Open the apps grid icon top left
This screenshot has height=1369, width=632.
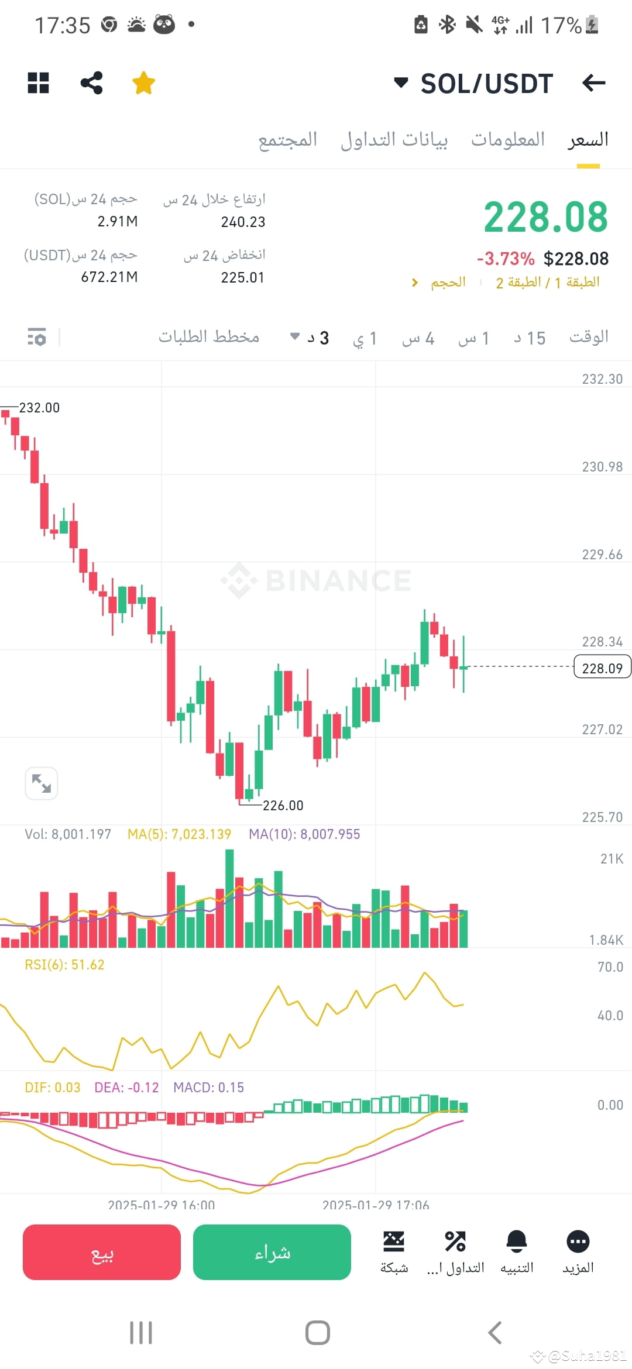(x=39, y=83)
